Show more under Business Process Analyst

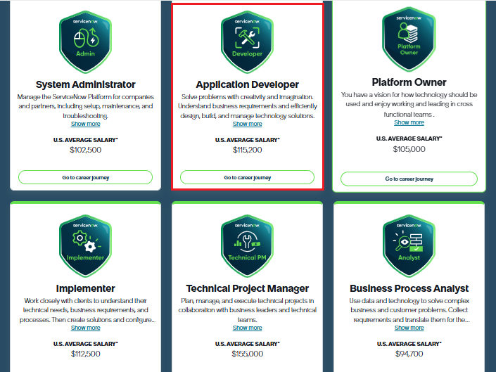[409, 328]
